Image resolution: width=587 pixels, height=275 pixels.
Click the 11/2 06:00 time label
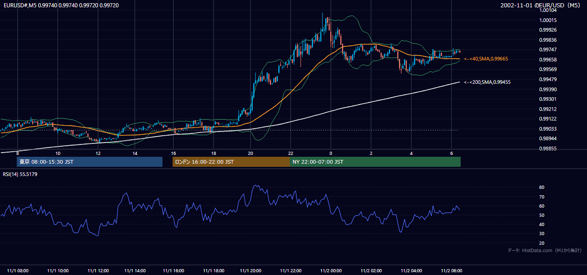coord(452,271)
